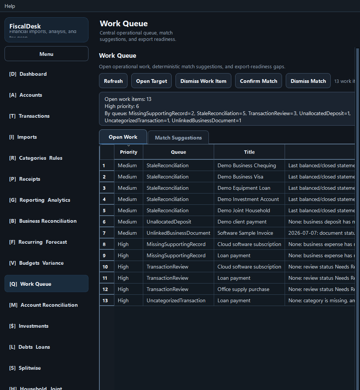This screenshot has width=360, height=390.
Task: Click the Software Sample Invoice cell
Action: coord(249,233)
